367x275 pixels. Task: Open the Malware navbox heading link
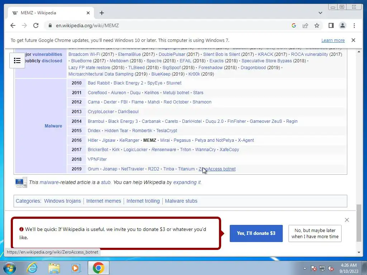coord(53,126)
